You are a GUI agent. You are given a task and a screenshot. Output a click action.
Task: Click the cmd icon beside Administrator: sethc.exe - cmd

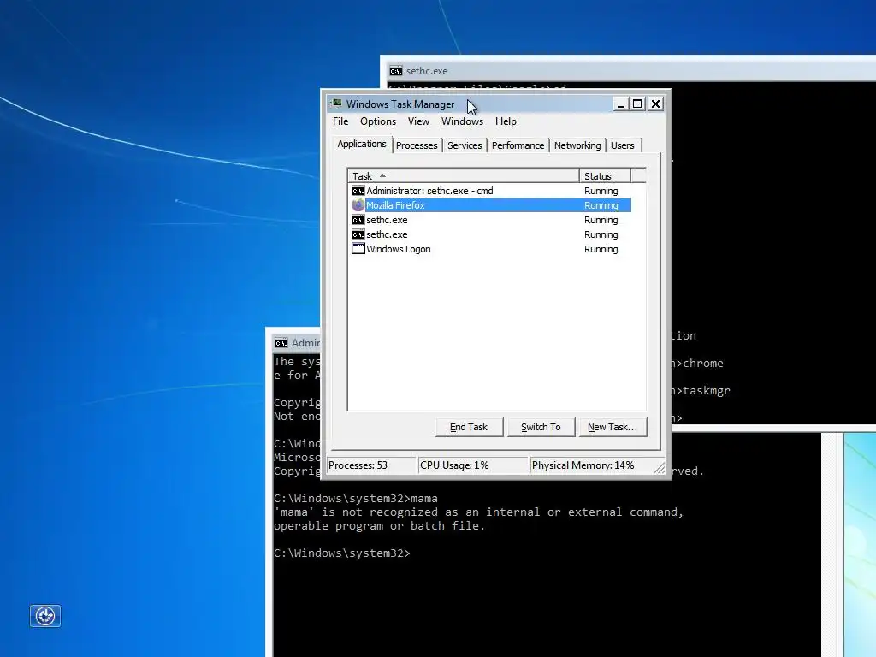pyautogui.click(x=358, y=191)
